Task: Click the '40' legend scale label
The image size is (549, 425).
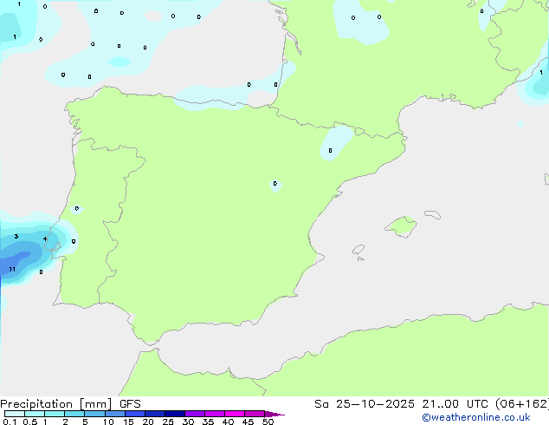Action: 228,422
